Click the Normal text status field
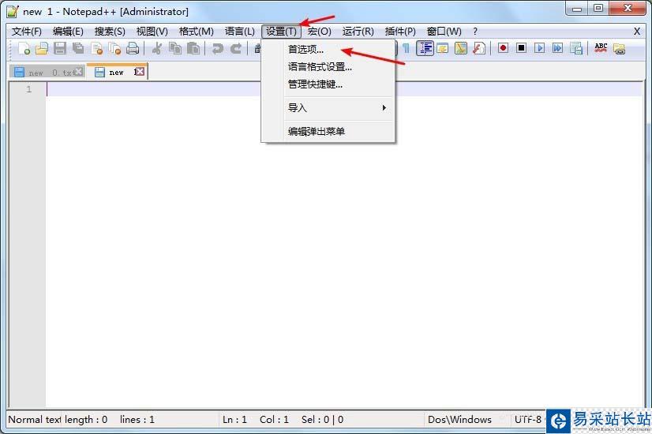 point(35,420)
